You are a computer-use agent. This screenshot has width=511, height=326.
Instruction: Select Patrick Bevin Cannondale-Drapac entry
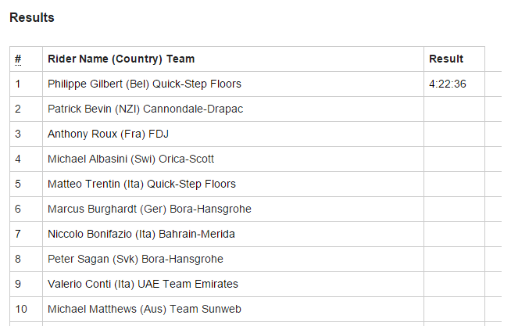pos(145,109)
